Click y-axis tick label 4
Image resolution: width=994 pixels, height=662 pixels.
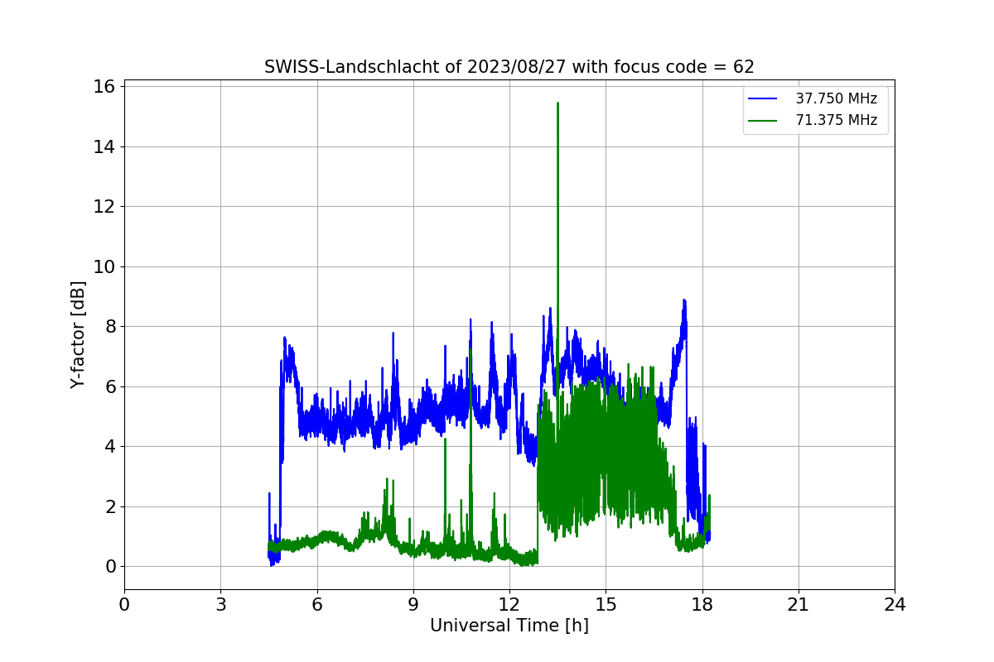click(x=110, y=447)
